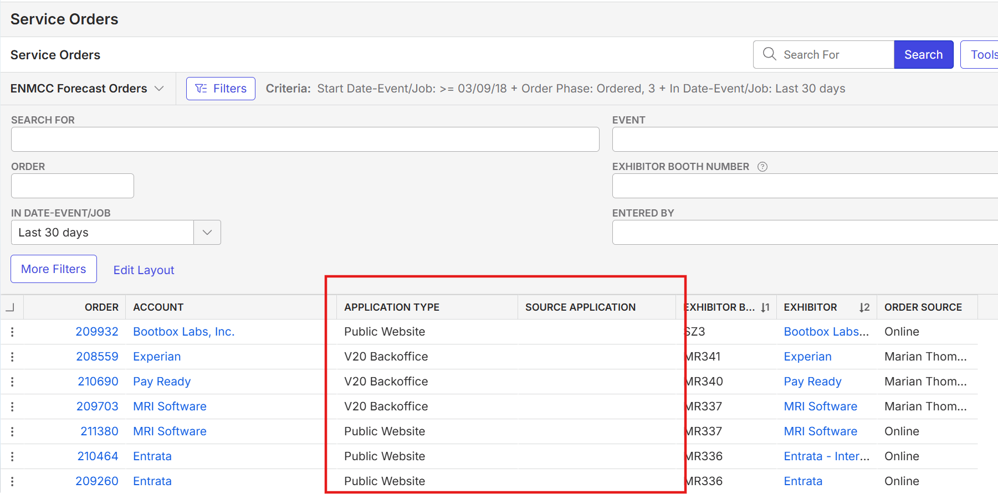Viewport: 998px width, 494px height.
Task: Click the Edit Layout link
Action: [144, 270]
